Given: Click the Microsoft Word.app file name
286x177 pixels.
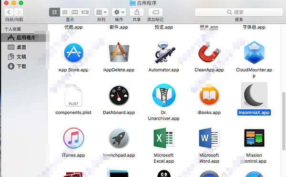Looking at the screenshot, I should click(209, 158).
